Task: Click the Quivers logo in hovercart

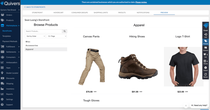Action: tap(206, 26)
